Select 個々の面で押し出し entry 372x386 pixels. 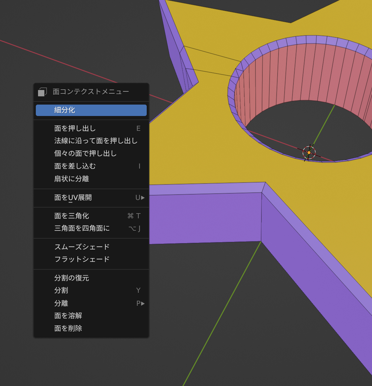(91, 153)
